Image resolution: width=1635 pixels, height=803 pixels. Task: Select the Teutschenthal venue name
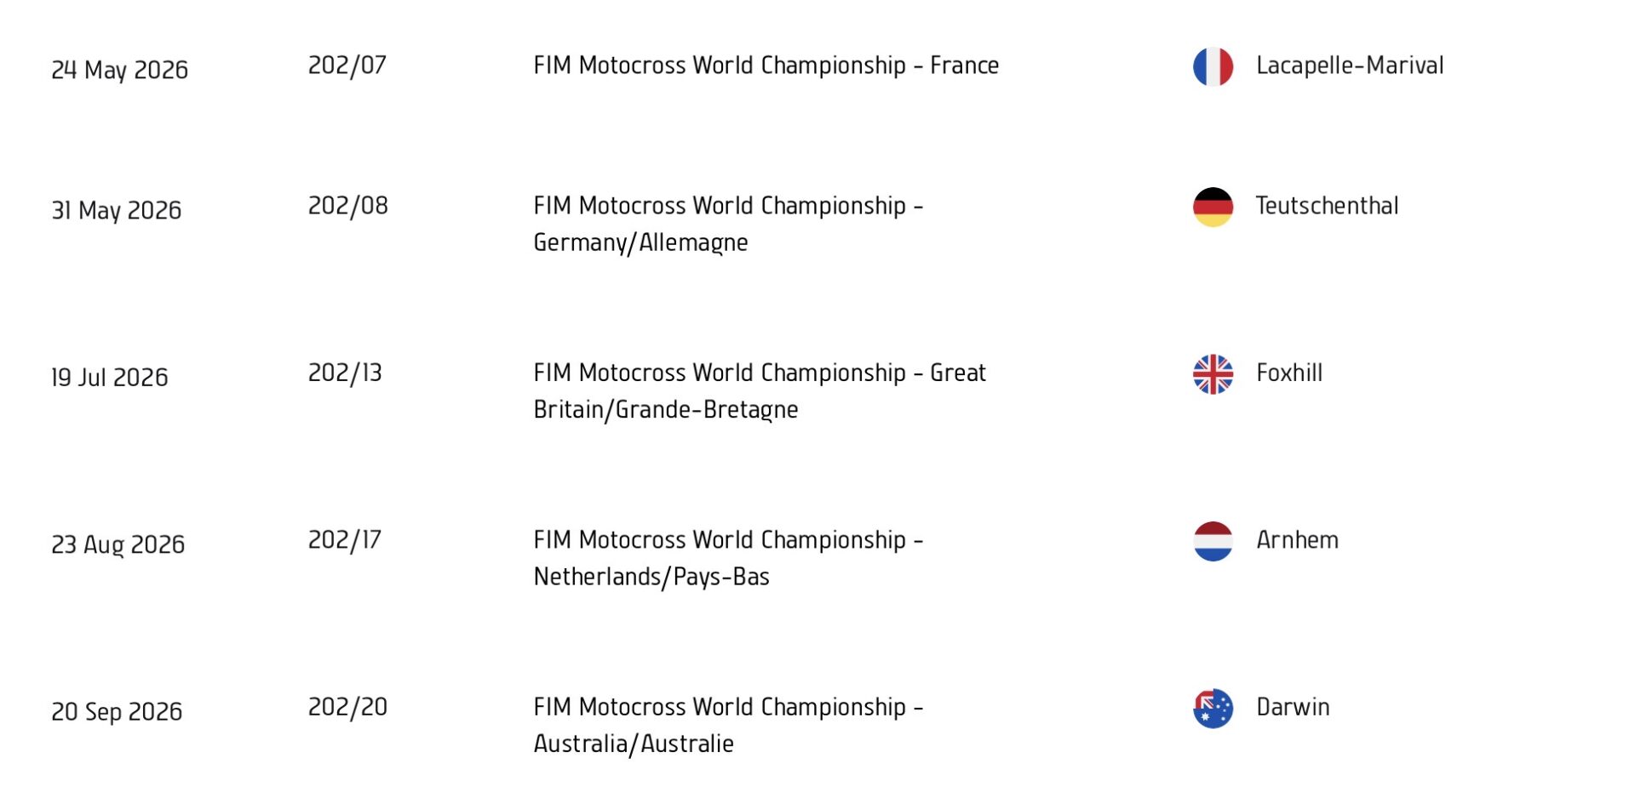point(1327,206)
